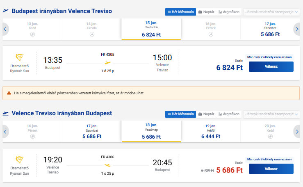
Task: Switch outbound view to Naptár
Action: pyautogui.click(x=206, y=12)
